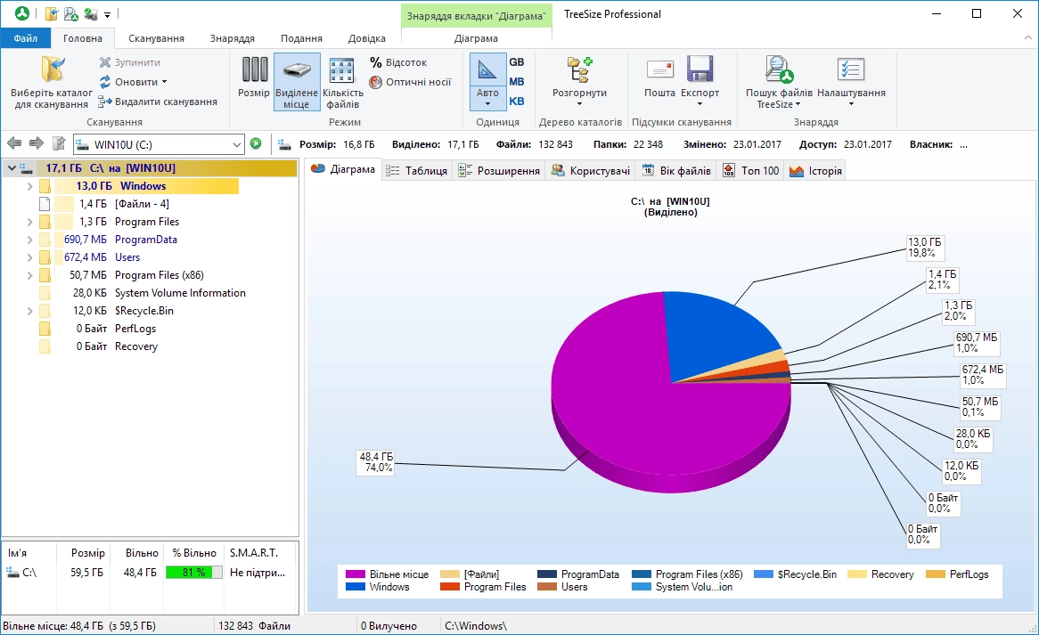This screenshot has height=635, width=1039.
Task: Toggle the Відсоток percent mode
Action: 398,62
